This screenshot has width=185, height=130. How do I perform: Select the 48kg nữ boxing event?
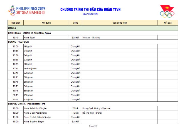click(x=46, y=47)
